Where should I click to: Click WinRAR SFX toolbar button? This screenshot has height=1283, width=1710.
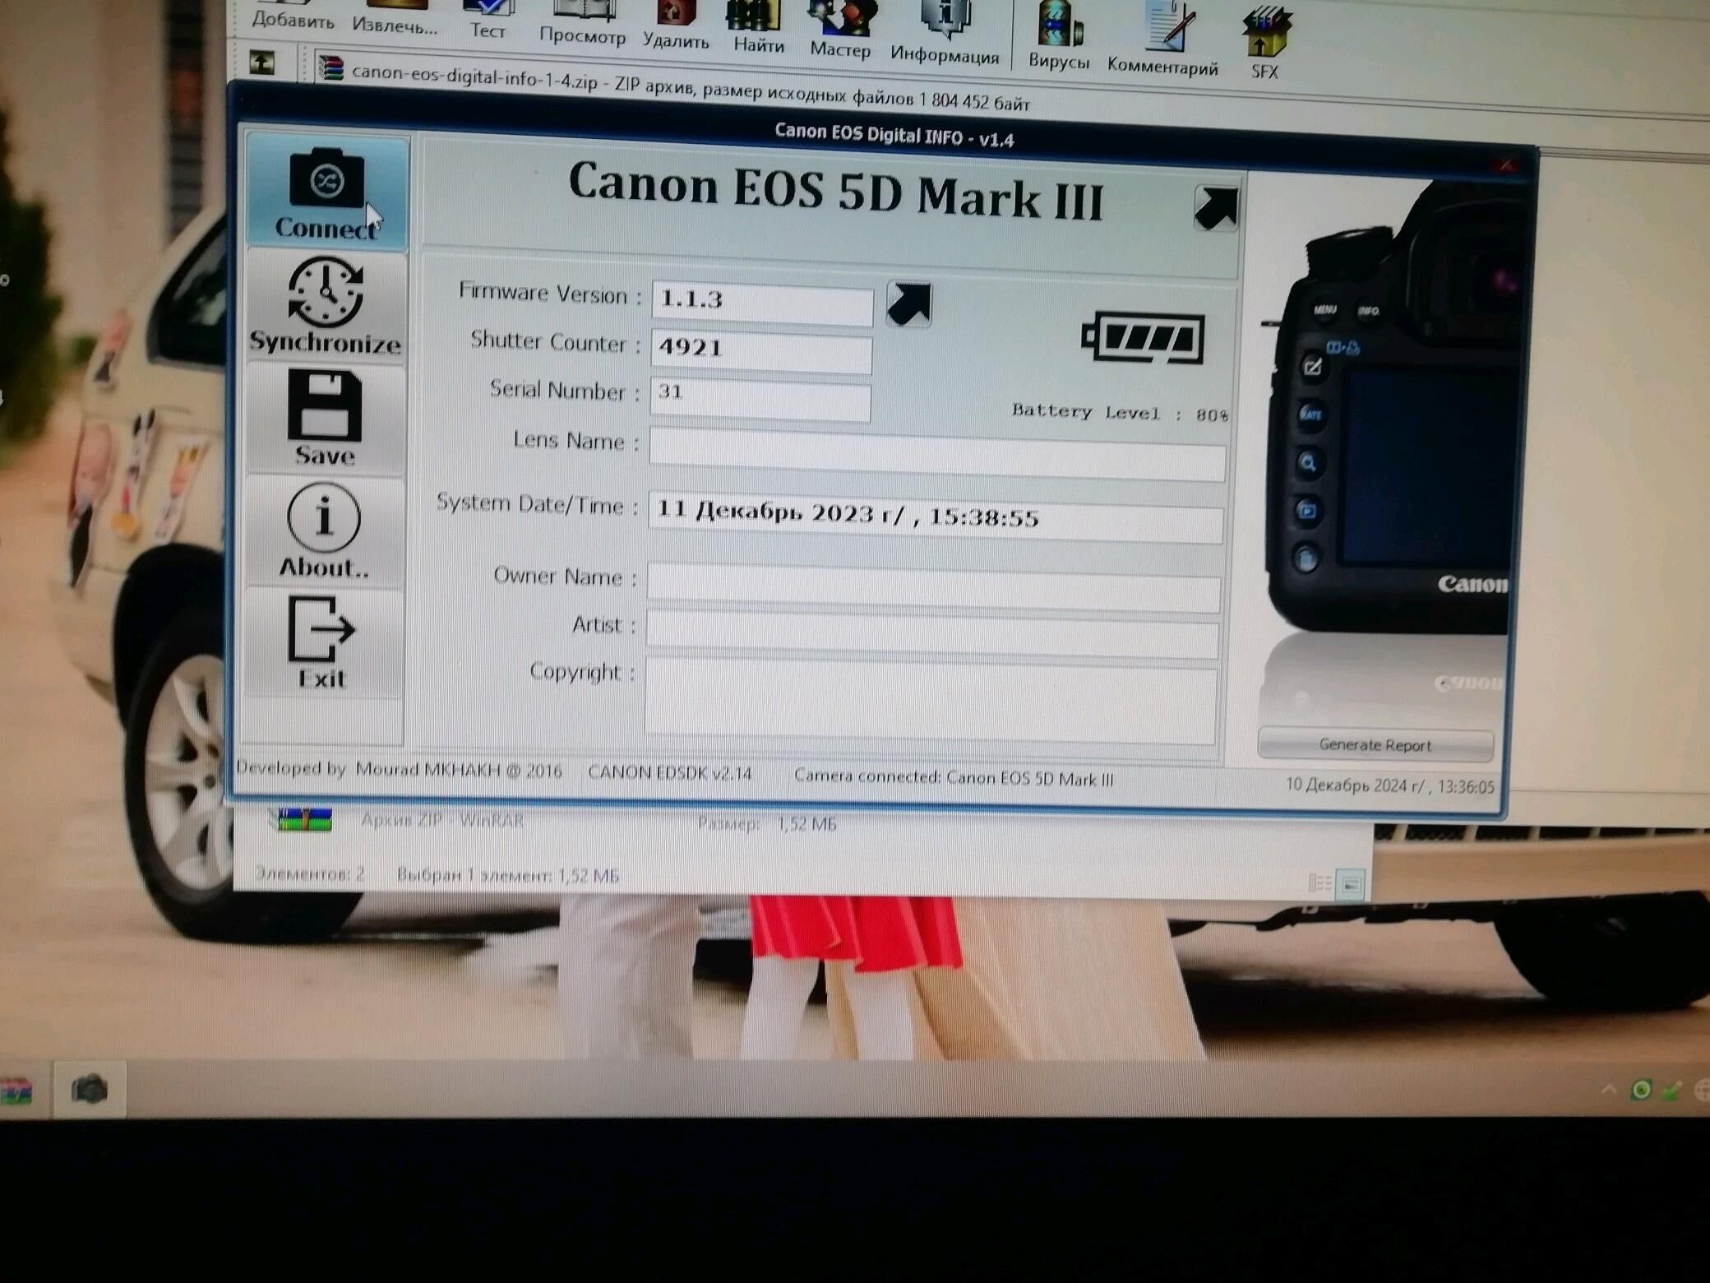[x=1265, y=43]
